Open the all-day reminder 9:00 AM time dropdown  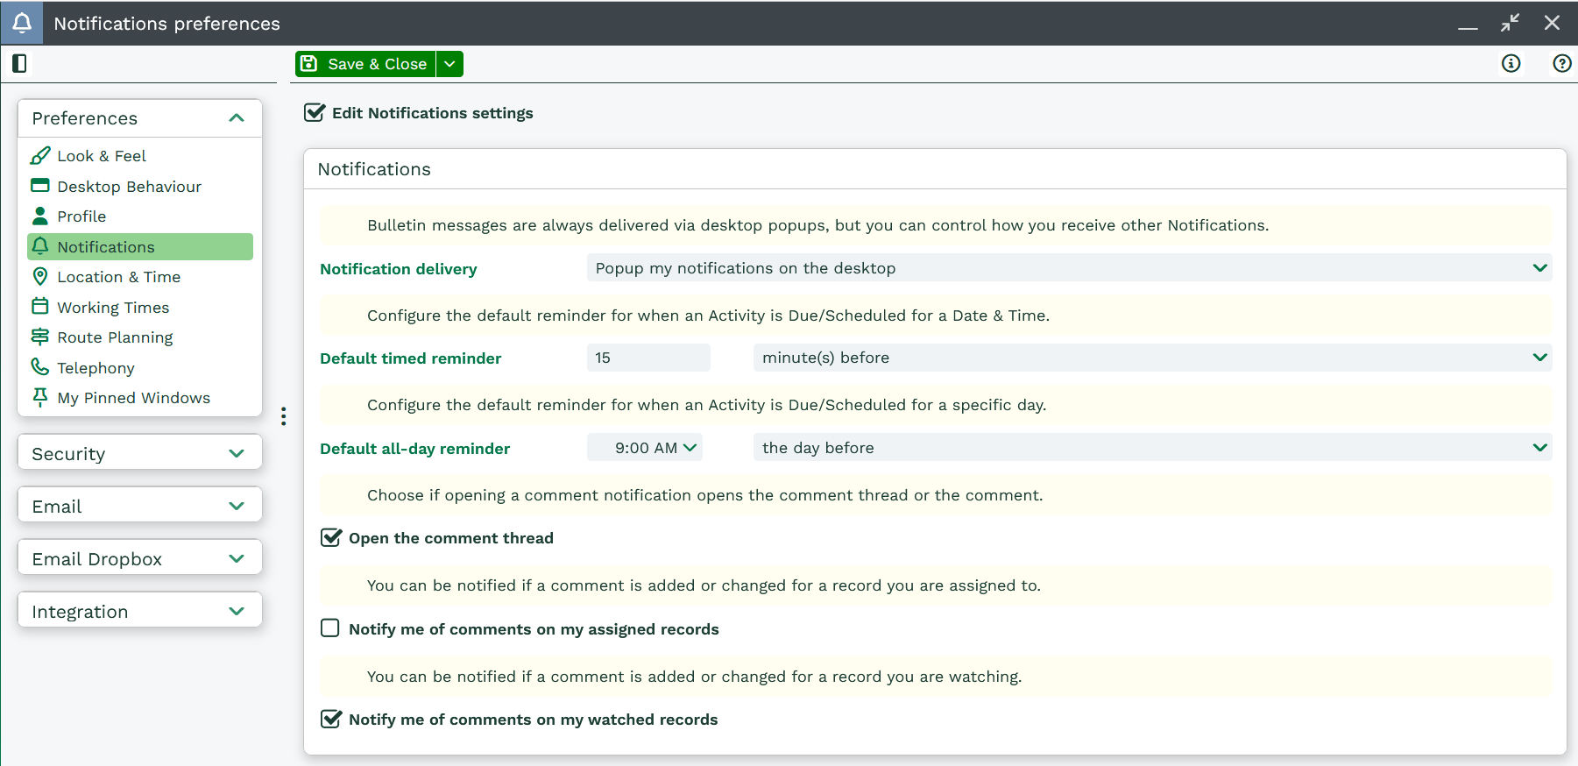click(645, 448)
